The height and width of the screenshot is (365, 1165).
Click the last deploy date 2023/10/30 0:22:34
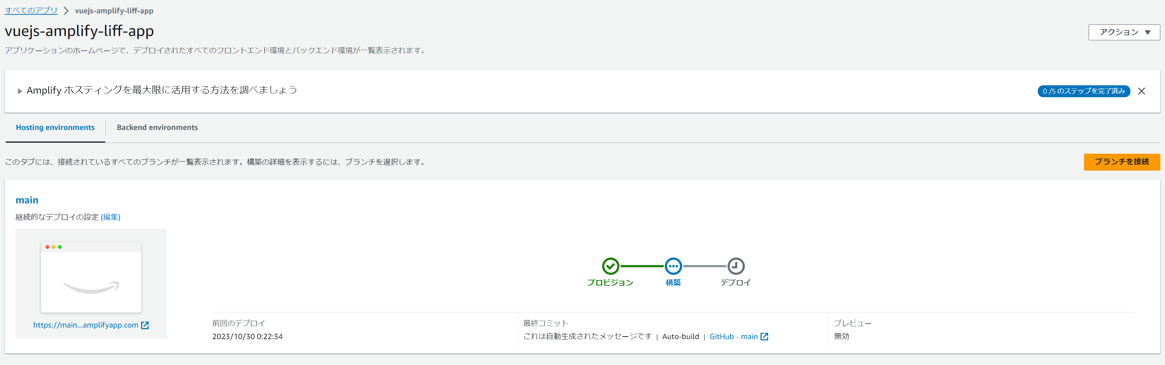coord(248,337)
